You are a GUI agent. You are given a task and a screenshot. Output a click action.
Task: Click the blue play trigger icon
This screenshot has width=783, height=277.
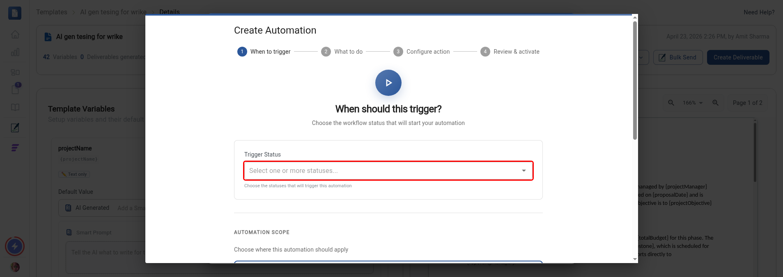(x=388, y=83)
